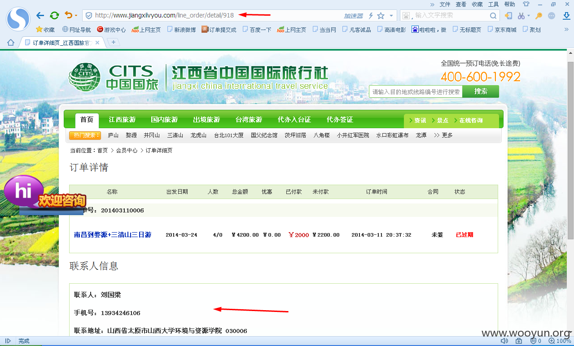Click the blue download arrow icon
Viewport: 574px width, 346px height.
(566, 16)
